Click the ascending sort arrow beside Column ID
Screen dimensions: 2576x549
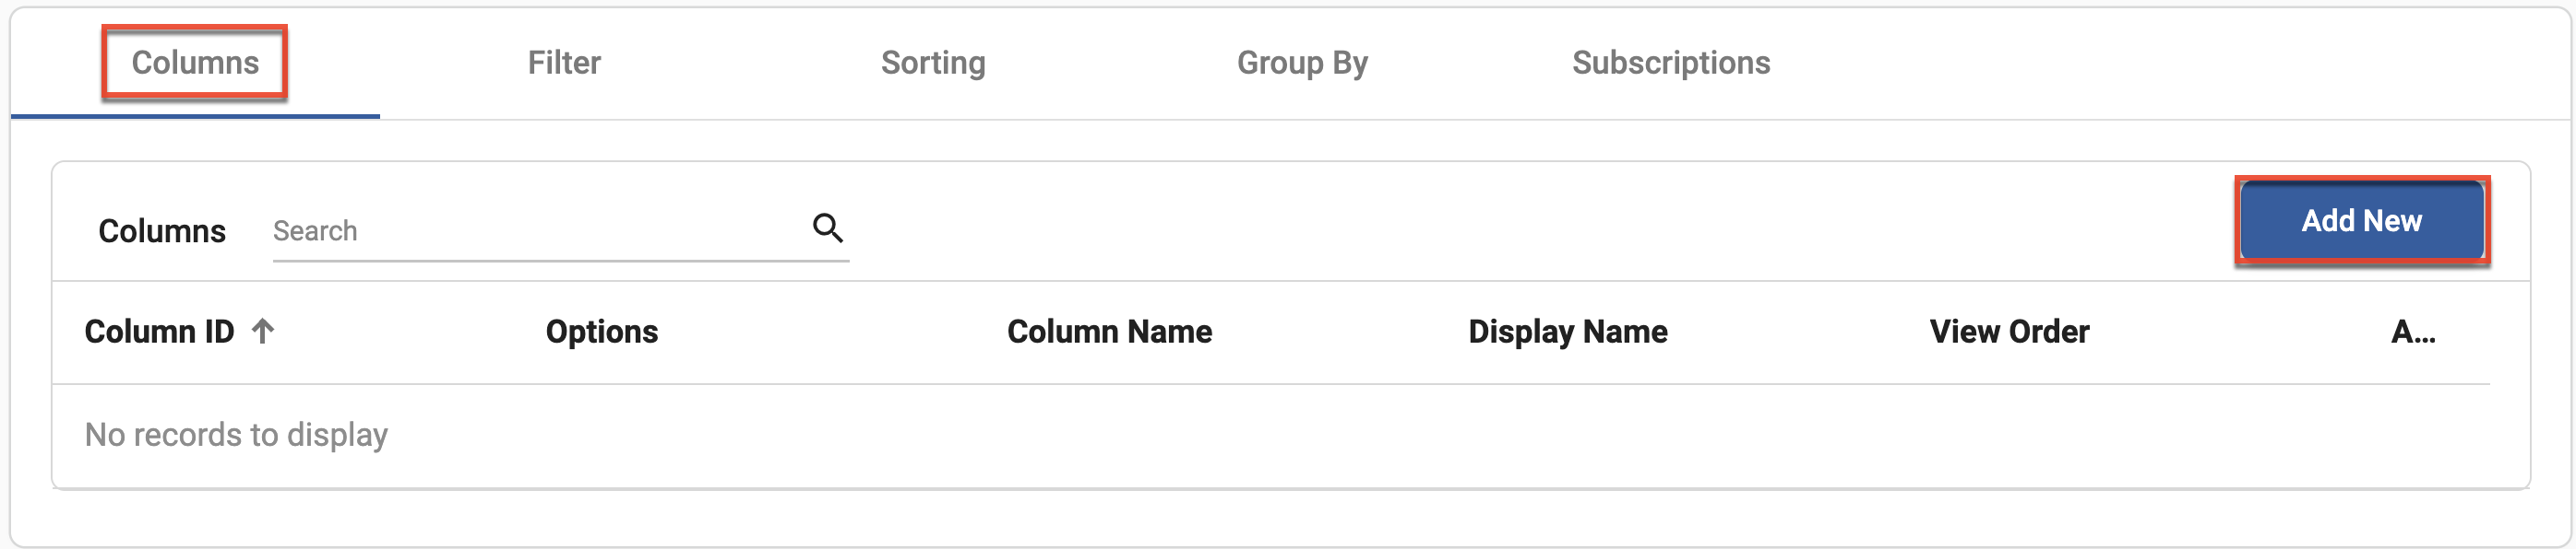click(x=262, y=332)
